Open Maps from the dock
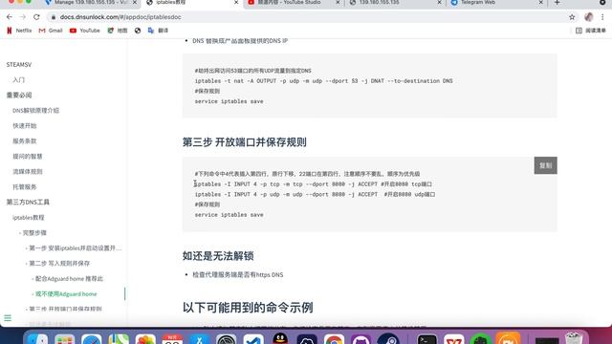Image resolution: width=612 pixels, height=344 pixels. click(x=119, y=339)
